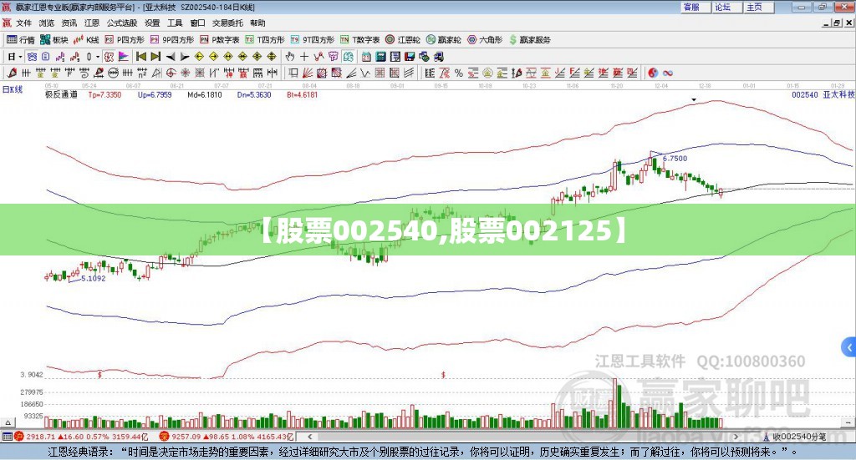This screenshot has width=856, height=460.
Task: Open the T数字表 tool
Action: [x=359, y=40]
